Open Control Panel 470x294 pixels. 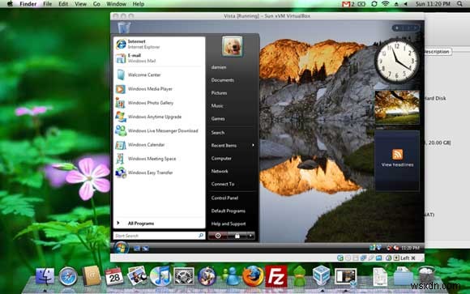click(x=224, y=198)
